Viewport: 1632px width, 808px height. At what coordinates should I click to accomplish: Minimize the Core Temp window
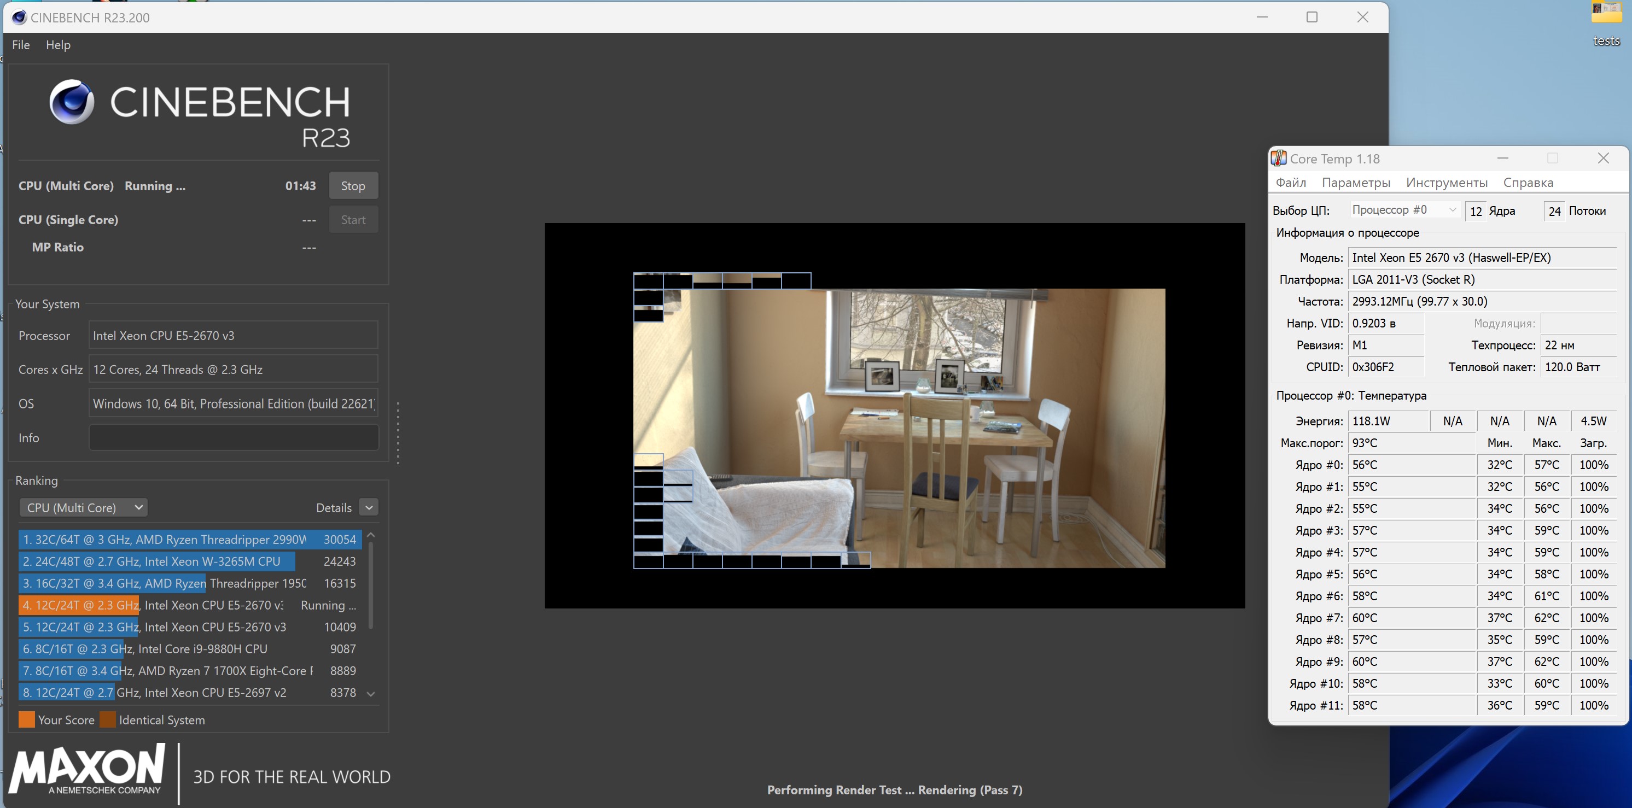click(x=1503, y=159)
